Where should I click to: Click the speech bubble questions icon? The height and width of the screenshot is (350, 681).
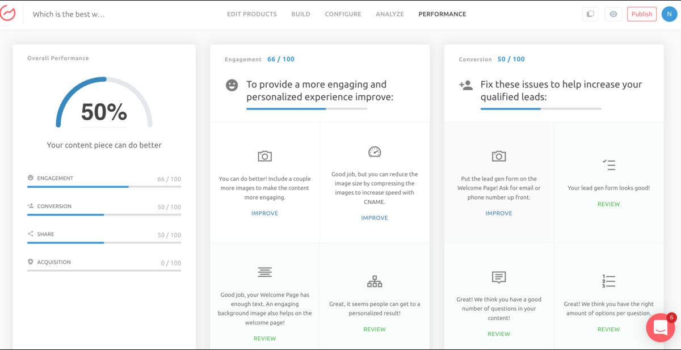pos(499,277)
